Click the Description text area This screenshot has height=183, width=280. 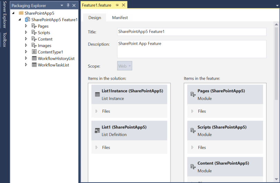192,49
